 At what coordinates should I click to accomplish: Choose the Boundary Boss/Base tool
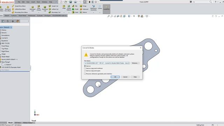(20, 12)
